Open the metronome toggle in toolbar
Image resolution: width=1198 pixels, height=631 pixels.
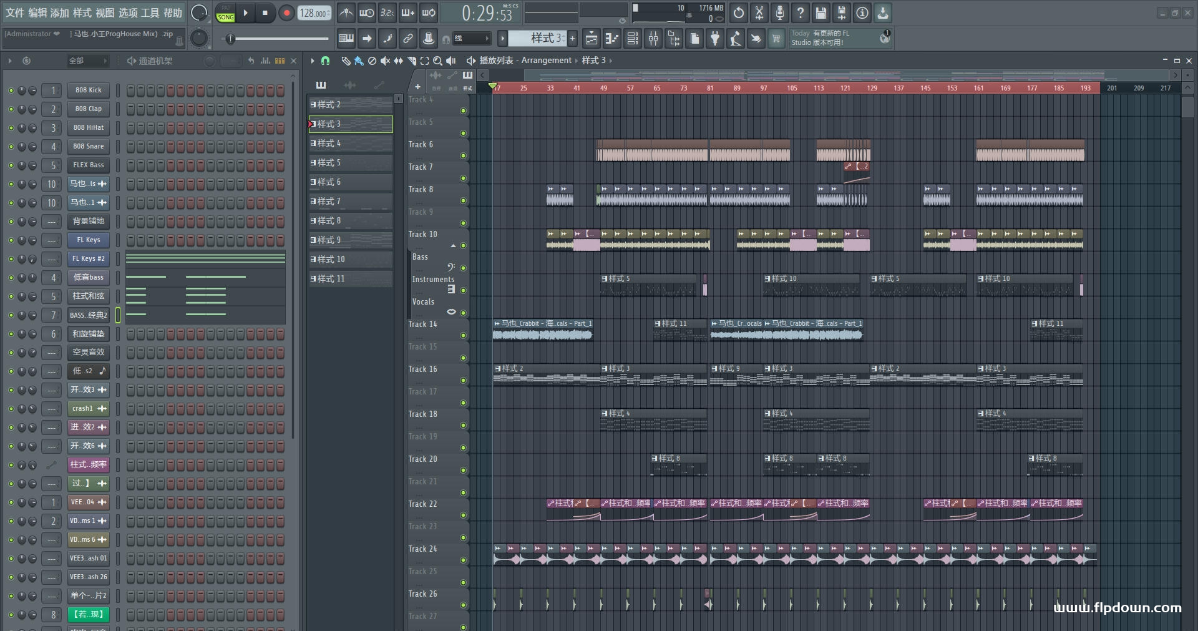coord(346,12)
